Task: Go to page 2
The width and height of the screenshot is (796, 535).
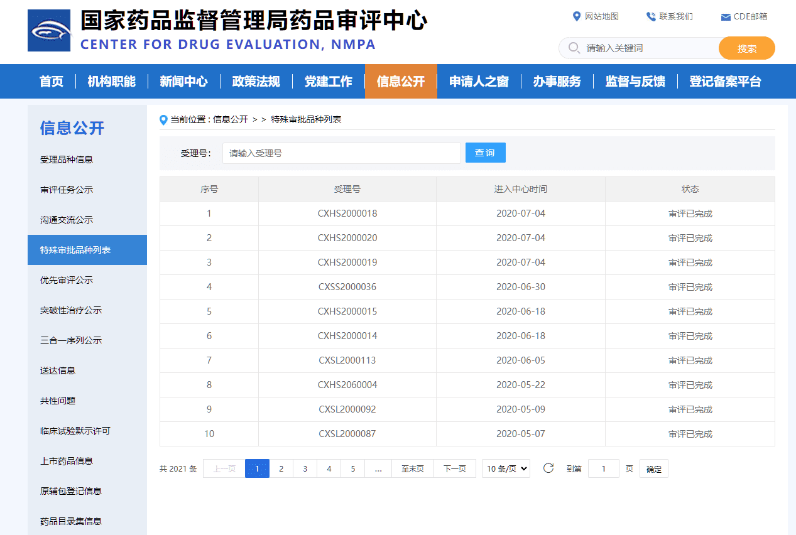Action: 281,468
